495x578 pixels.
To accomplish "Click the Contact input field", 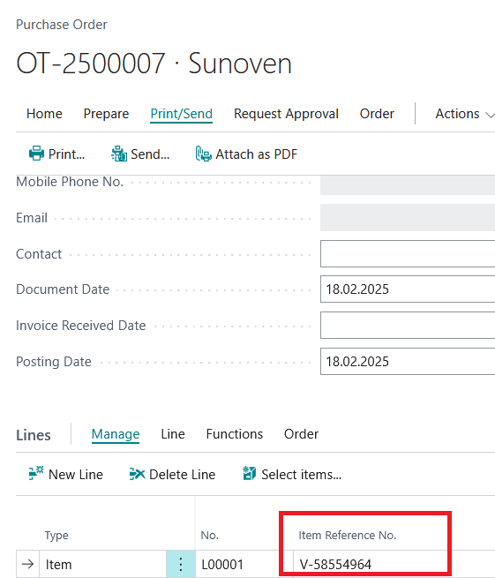I will click(x=408, y=253).
